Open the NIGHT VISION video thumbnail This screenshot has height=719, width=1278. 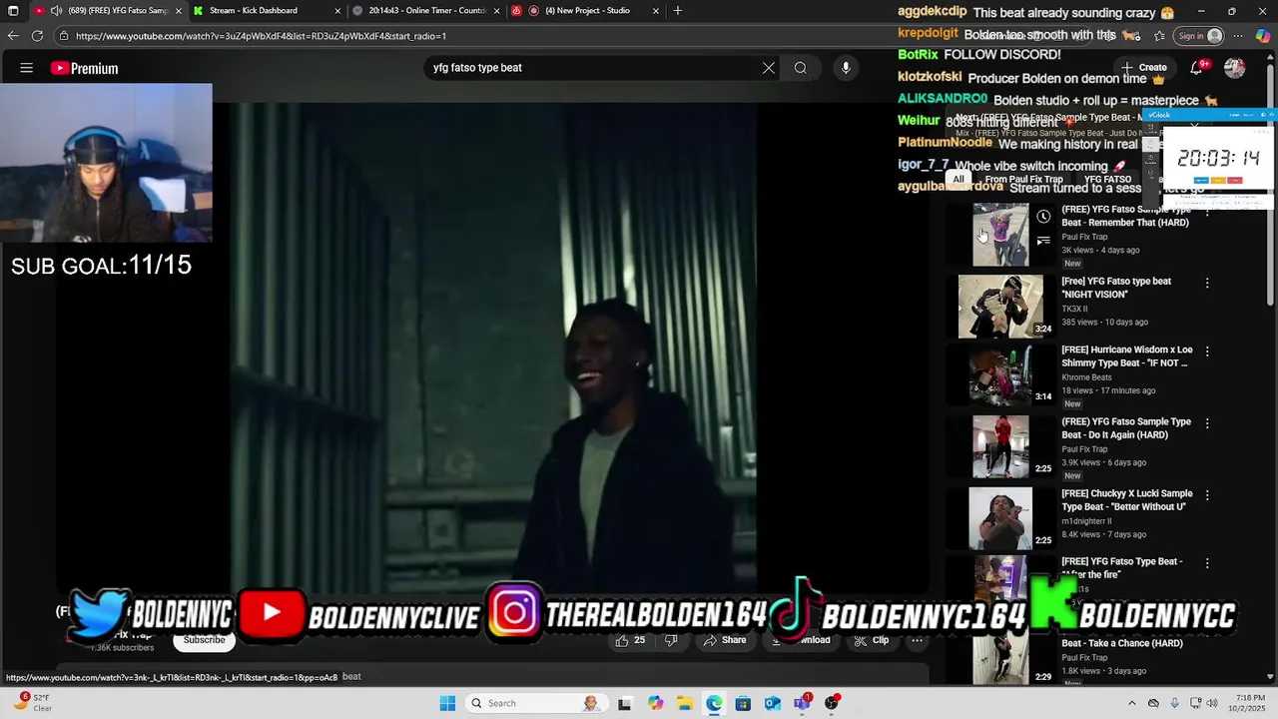pos(1000,307)
